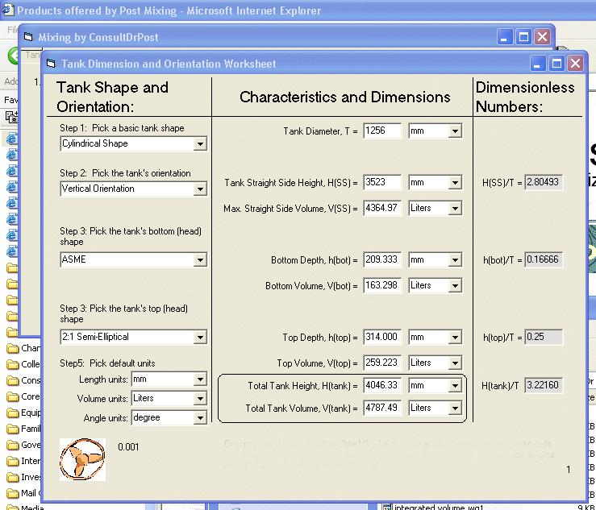
Task: Click the Total Tank Volume field
Action: [x=382, y=408]
